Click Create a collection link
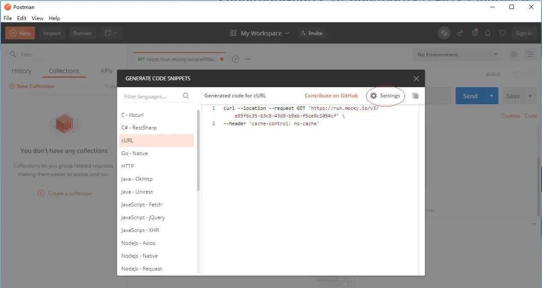542x288 pixels. (65, 193)
